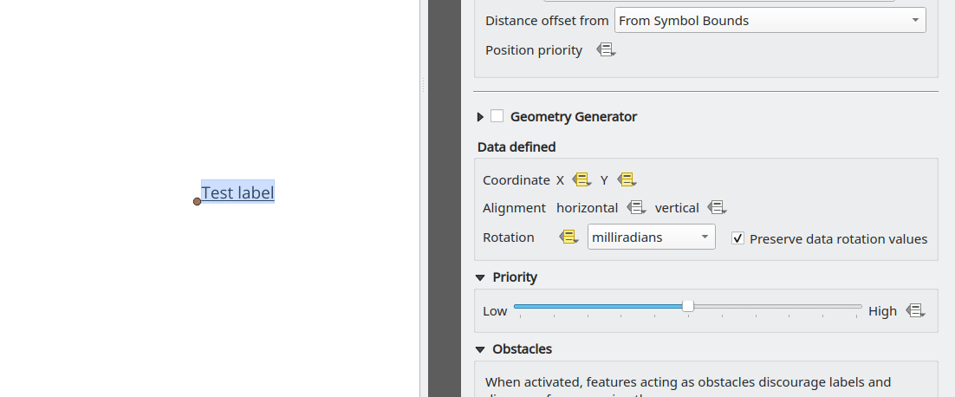The width and height of the screenshot is (955, 397).
Task: Enable the Geometry Generator checkbox
Action: point(497,116)
